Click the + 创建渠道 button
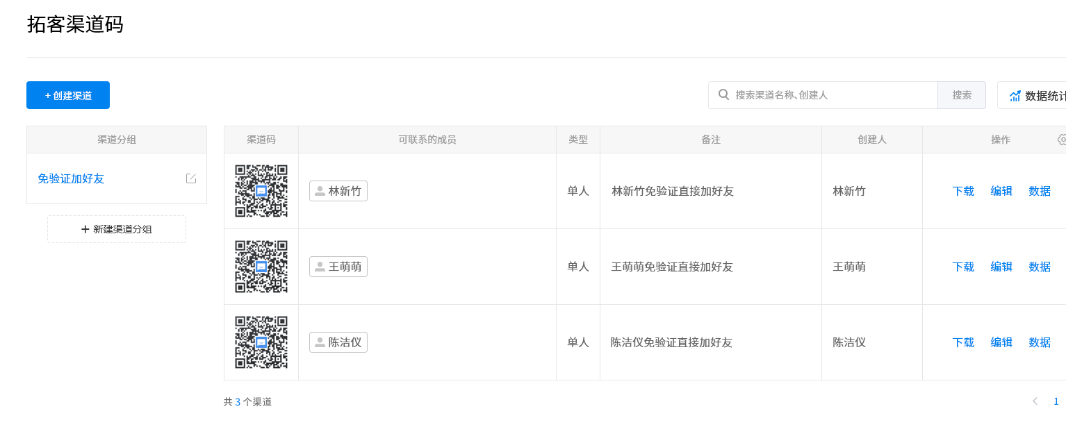Screen dimensions: 1066x427 click(68, 95)
